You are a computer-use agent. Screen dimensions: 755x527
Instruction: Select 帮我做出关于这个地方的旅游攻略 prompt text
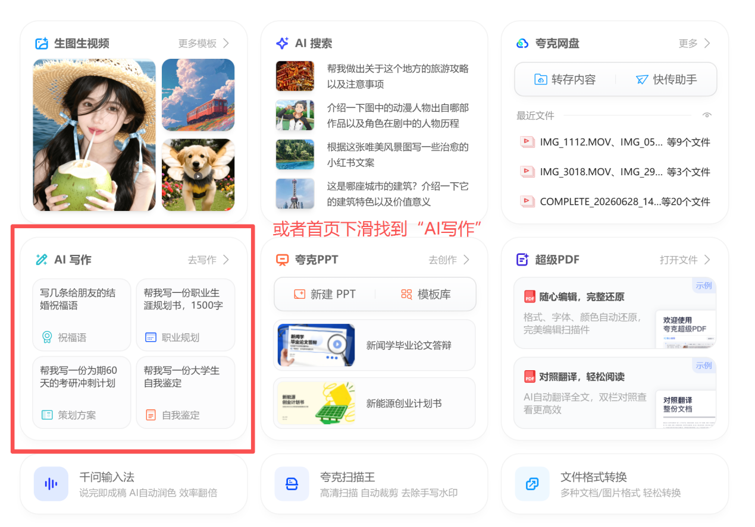tap(398, 76)
